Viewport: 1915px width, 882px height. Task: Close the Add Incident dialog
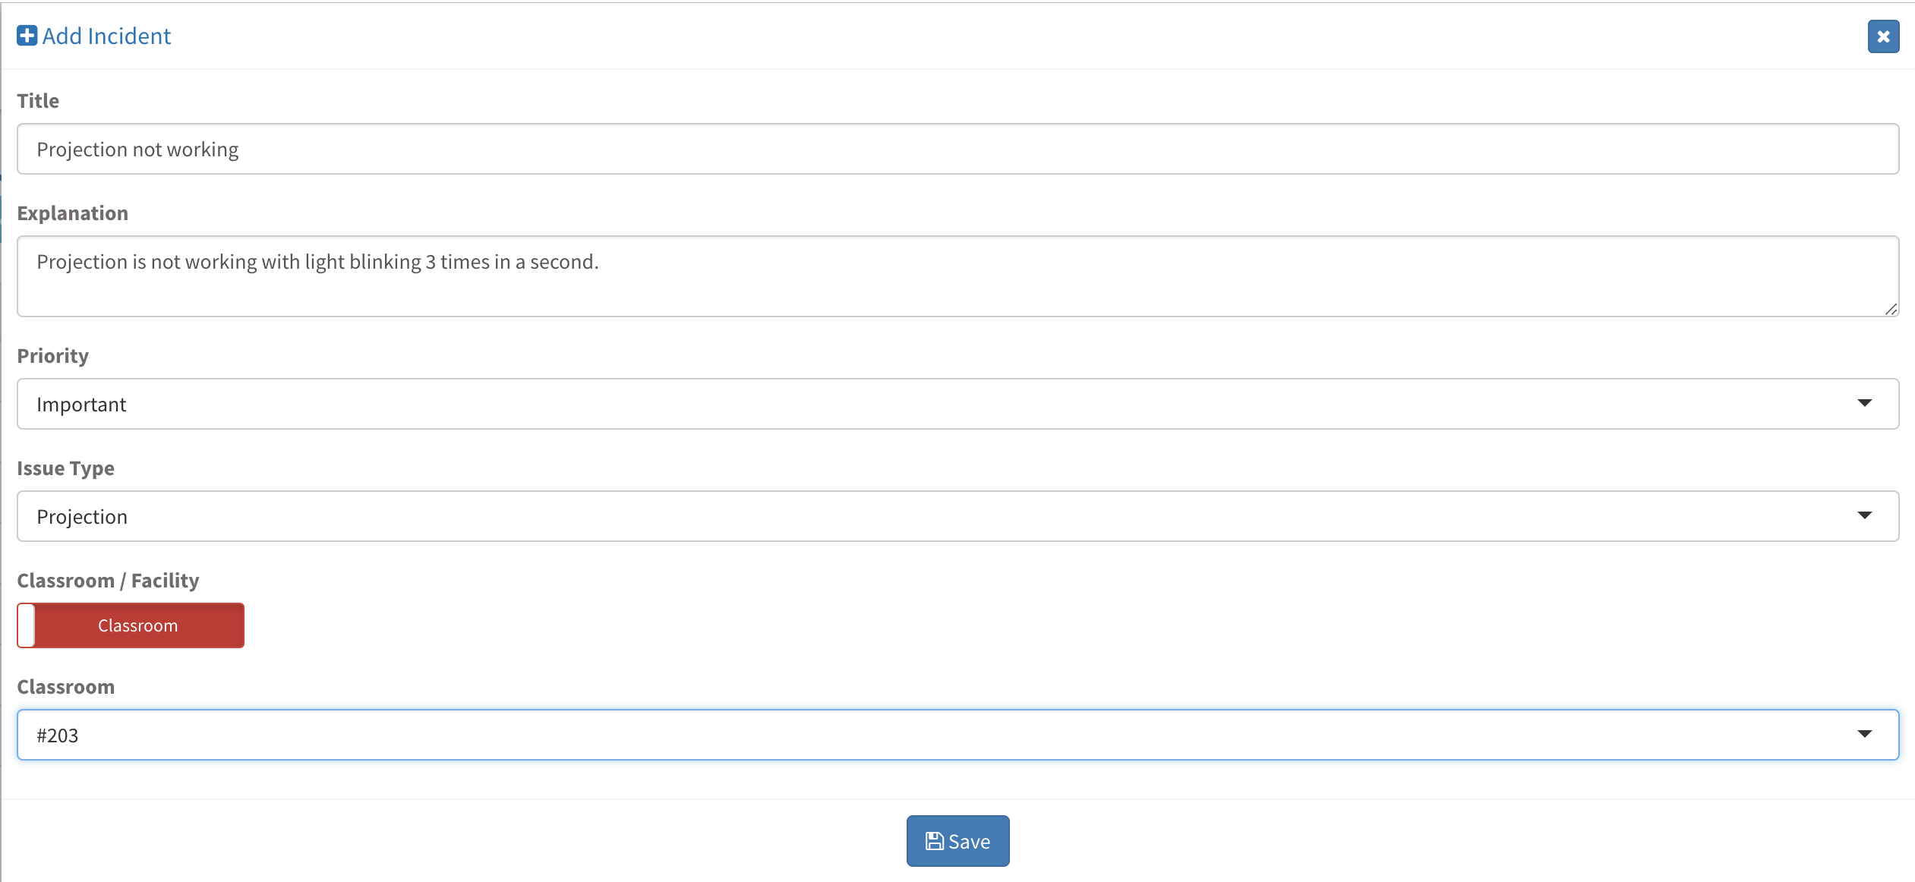point(1883,36)
